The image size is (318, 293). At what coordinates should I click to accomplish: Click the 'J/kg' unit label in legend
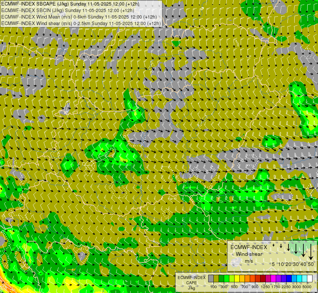(x=191, y=288)
